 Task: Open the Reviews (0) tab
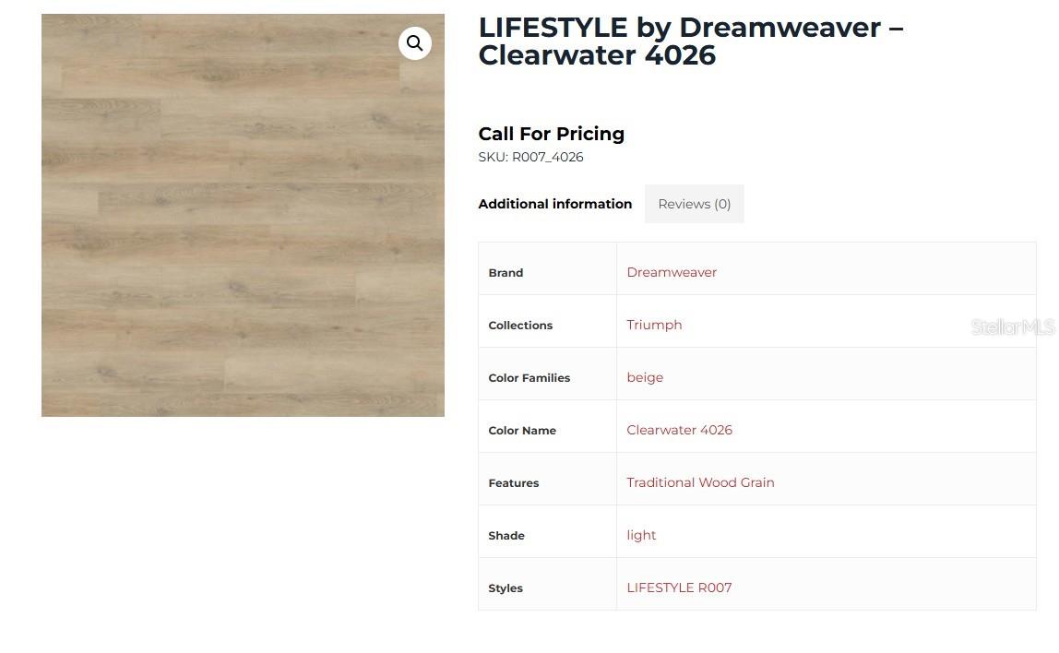(x=694, y=204)
